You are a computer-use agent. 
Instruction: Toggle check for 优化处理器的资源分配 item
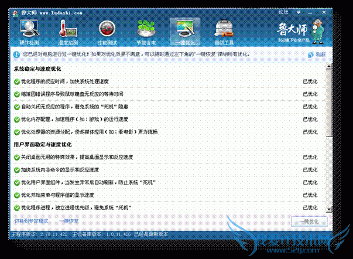[x=16, y=132]
